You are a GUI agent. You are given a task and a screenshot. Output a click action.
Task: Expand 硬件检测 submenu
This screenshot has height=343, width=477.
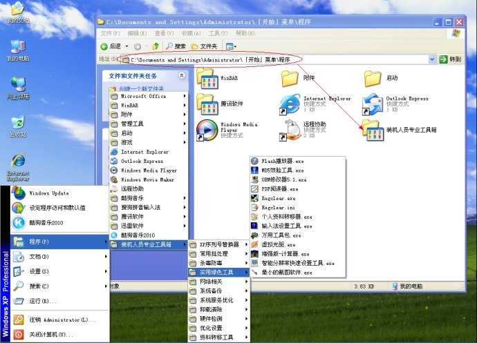click(x=218, y=319)
